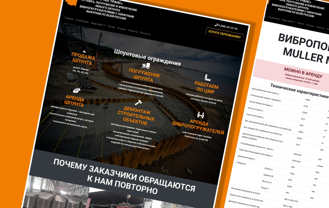
Task: Open О компании in the right page menu
Action: 274,18
